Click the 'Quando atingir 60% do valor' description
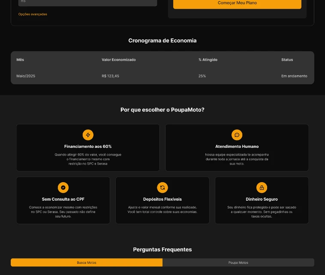The width and height of the screenshot is (325, 275). (x=88, y=159)
